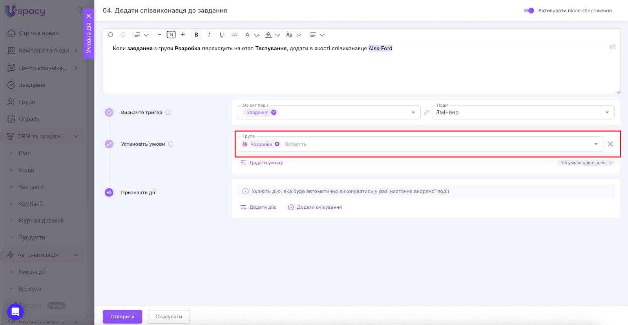The image size is (628, 325).
Task: Delete the Група condition row
Action: point(610,144)
